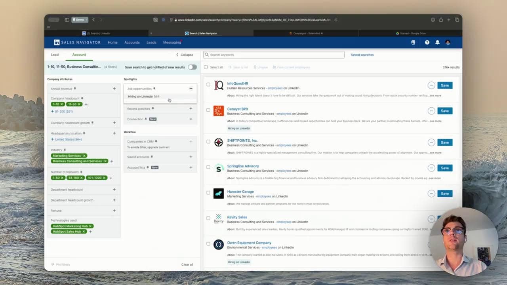Click the browser page reload icon
507x285 pixels.
(336, 20)
